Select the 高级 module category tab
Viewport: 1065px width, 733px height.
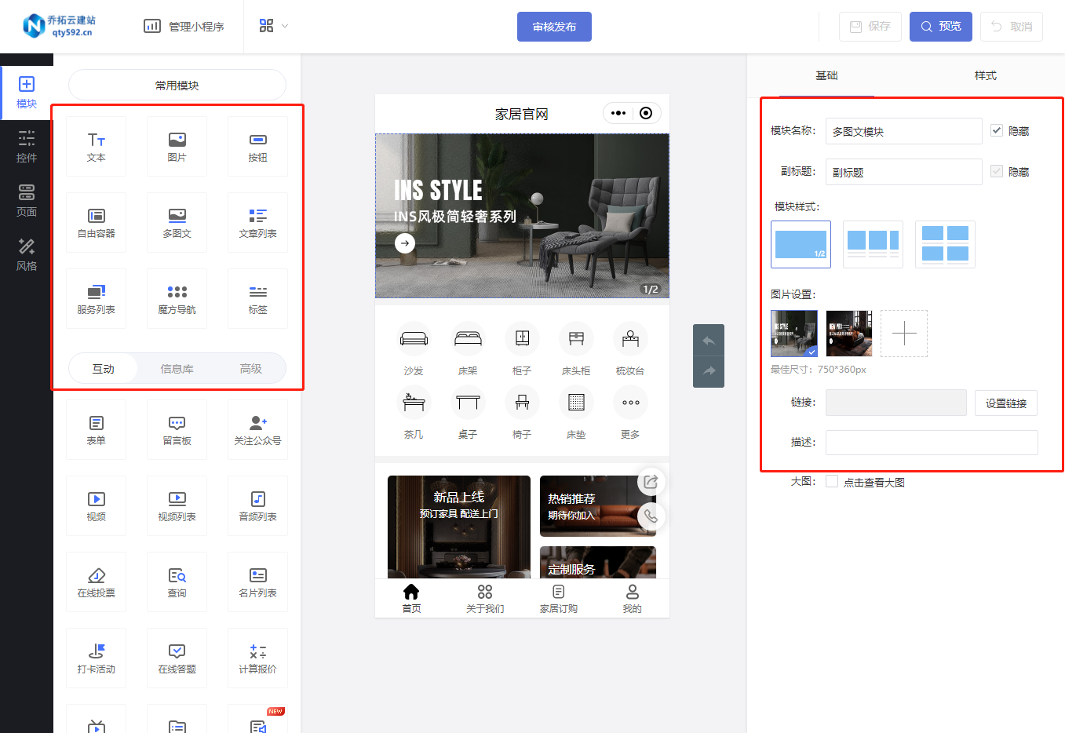(x=250, y=368)
